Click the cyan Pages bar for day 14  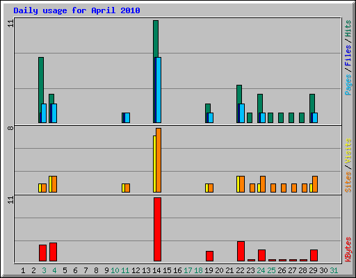tap(159, 90)
